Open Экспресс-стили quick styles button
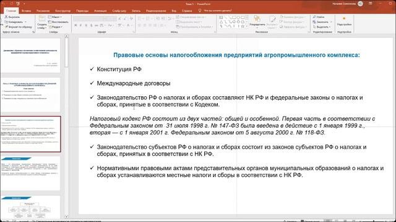Image resolution: width=396 pixels, height=222 pixels. pyautogui.click(x=272, y=22)
